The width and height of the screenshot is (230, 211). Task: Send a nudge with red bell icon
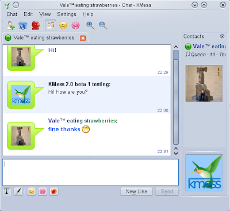pos(36,25)
